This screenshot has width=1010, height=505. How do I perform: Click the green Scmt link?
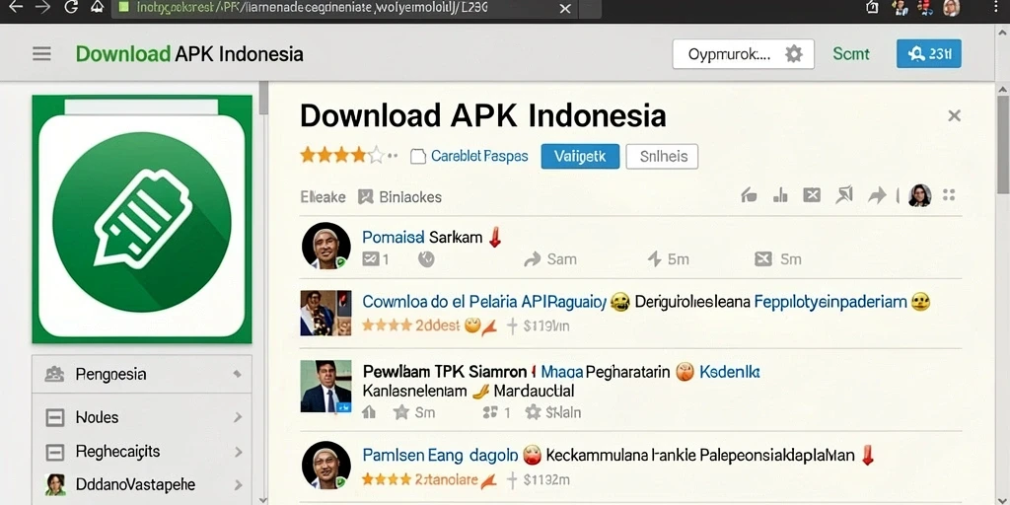click(x=851, y=54)
